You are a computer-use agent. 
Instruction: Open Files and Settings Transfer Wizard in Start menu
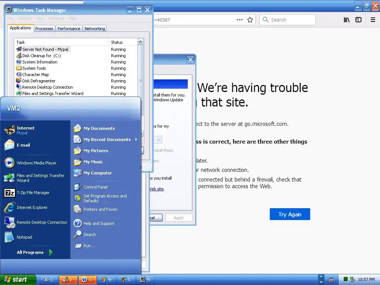[35, 178]
